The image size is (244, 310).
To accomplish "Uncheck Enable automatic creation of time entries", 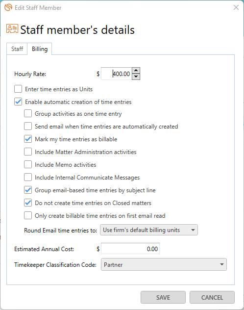I will (x=18, y=102).
